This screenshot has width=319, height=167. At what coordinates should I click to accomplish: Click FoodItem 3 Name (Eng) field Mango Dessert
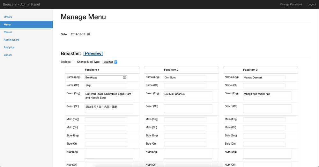pos(264,77)
